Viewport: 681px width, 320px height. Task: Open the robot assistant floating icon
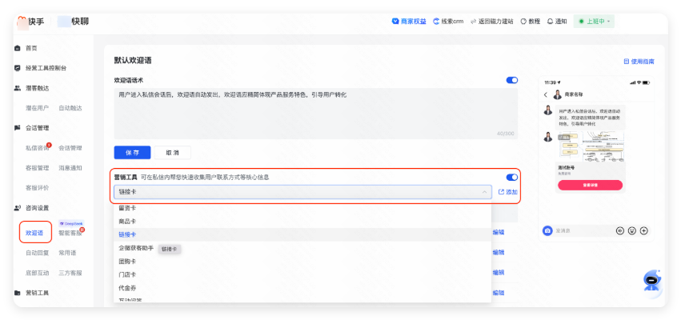click(651, 281)
